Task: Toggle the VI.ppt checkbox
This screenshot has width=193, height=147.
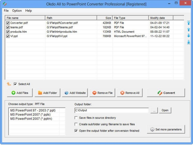Action: pyautogui.click(x=8, y=36)
